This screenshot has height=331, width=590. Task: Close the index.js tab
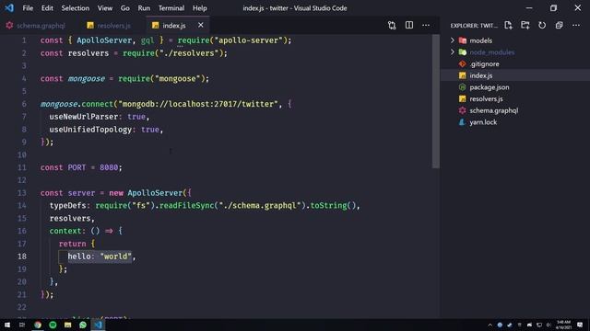click(x=201, y=25)
